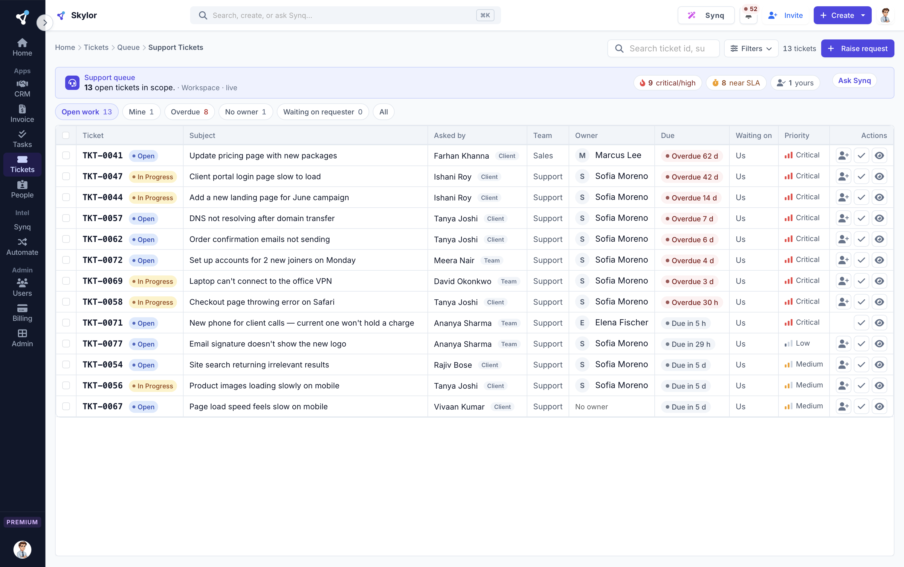Image resolution: width=904 pixels, height=567 pixels.
Task: Click Raise request button
Action: click(x=857, y=48)
